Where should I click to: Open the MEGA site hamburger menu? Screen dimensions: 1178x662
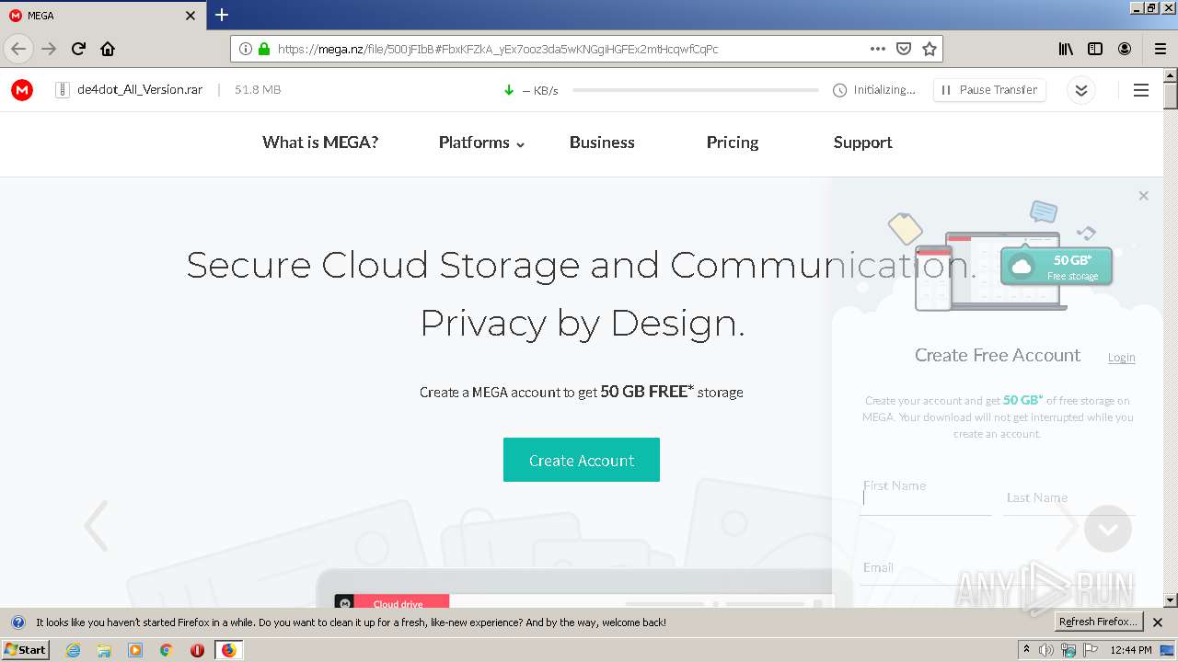click(1141, 90)
